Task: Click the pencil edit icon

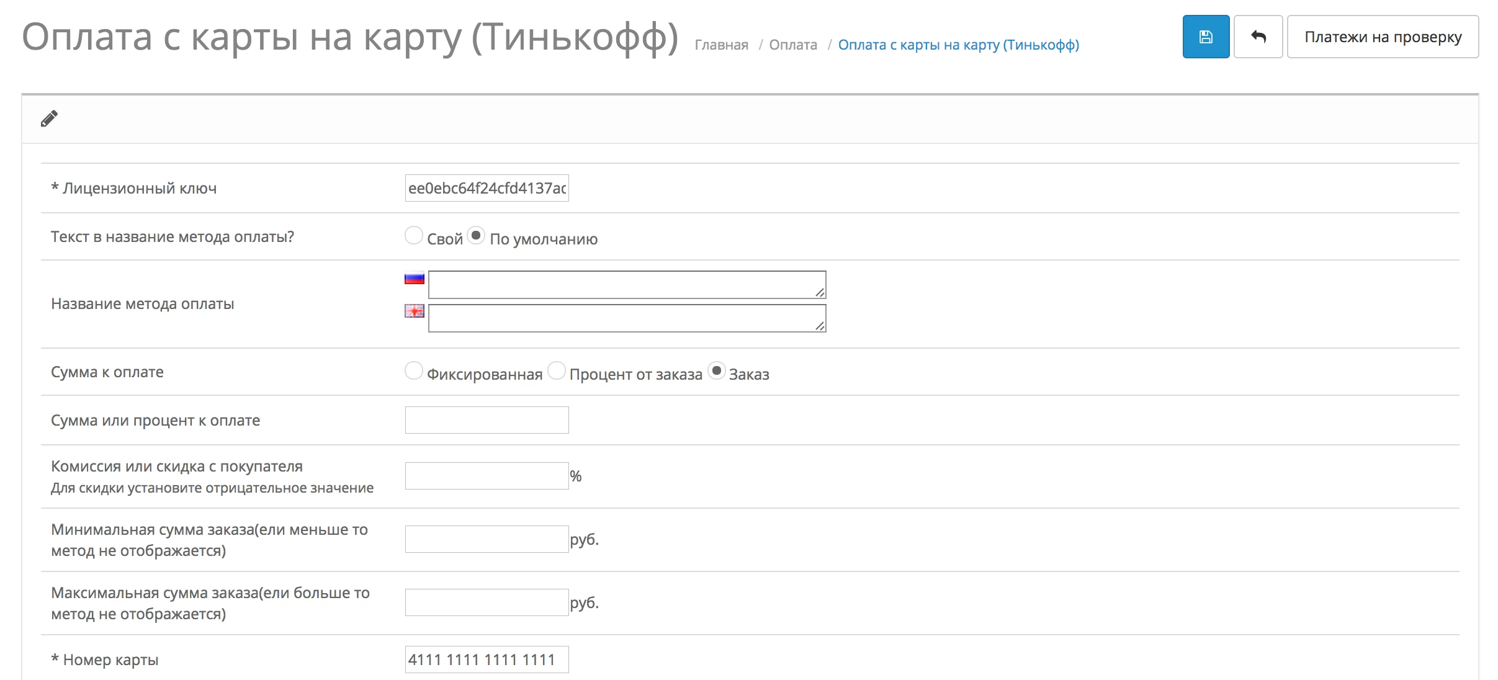Action: point(49,118)
